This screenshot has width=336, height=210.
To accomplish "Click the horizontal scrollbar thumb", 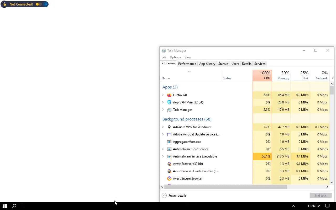I will tap(225, 187).
